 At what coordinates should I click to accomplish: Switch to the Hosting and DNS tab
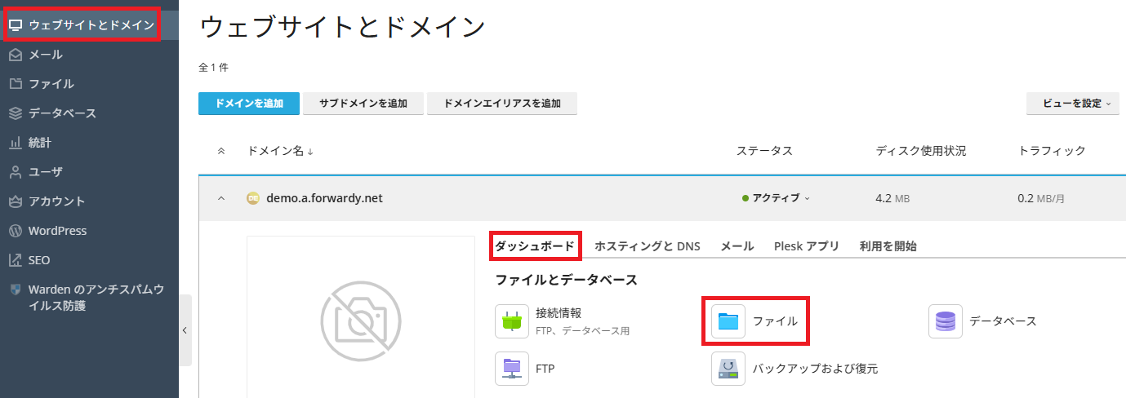[x=647, y=246]
